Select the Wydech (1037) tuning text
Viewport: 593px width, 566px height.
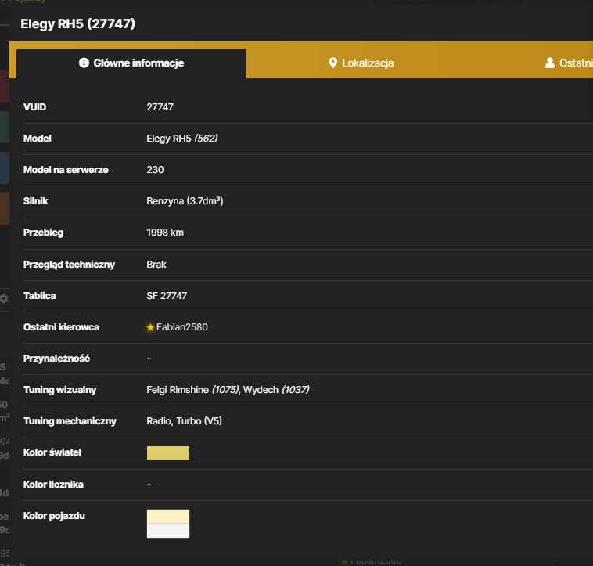[276, 390]
